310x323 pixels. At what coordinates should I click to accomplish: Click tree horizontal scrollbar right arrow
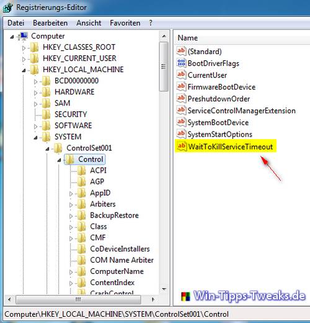point(153,299)
